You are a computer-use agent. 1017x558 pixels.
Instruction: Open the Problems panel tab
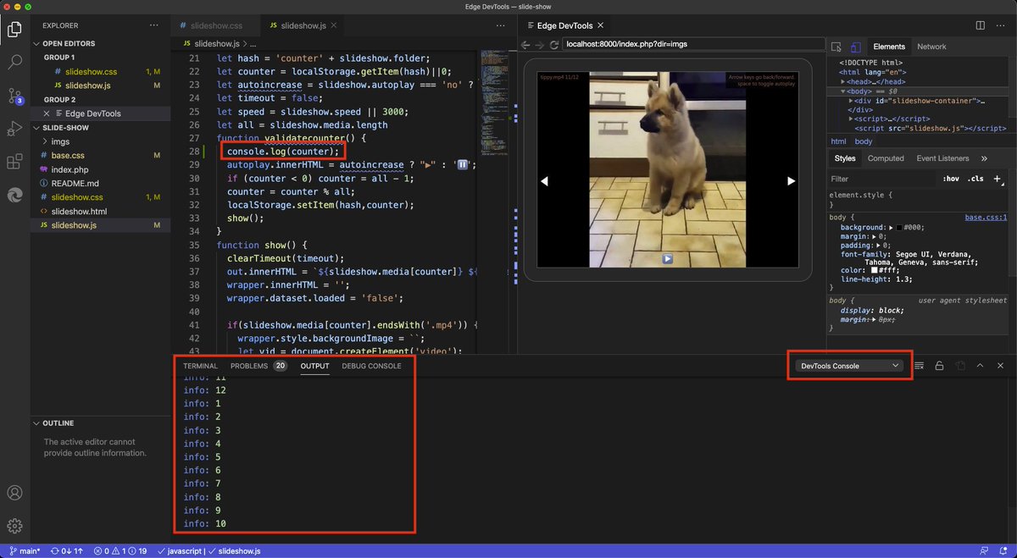[258, 366]
